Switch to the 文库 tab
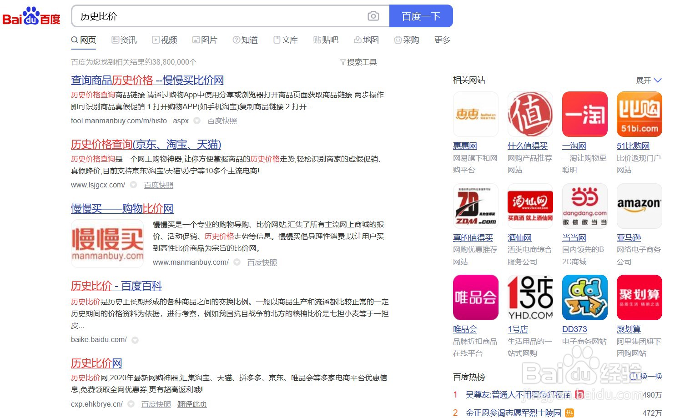 (286, 40)
